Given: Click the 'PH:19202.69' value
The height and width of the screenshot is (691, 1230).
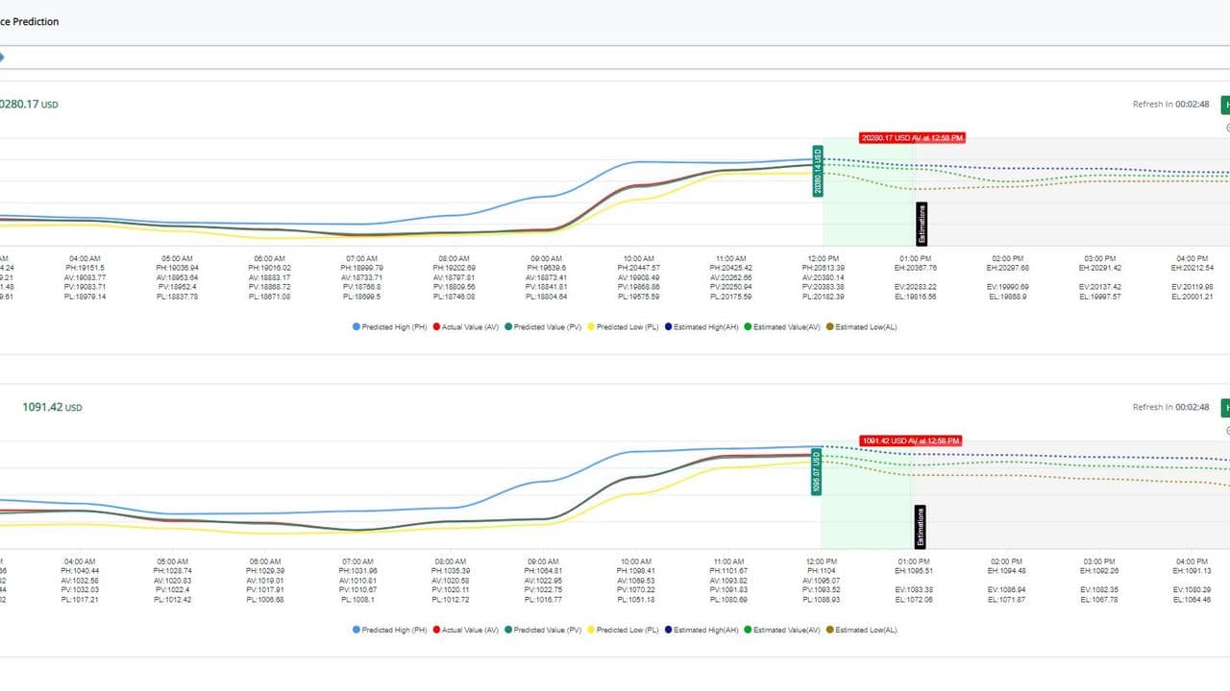Looking at the screenshot, I should click(x=454, y=269).
